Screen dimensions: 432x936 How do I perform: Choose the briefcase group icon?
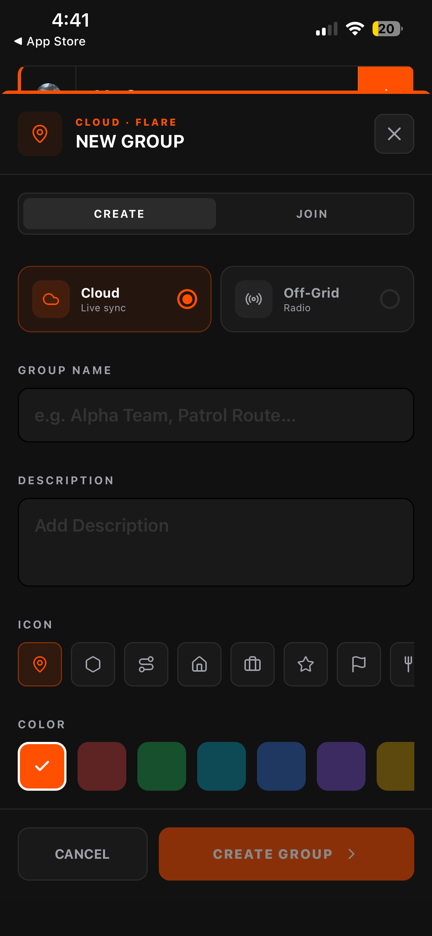pyautogui.click(x=253, y=664)
